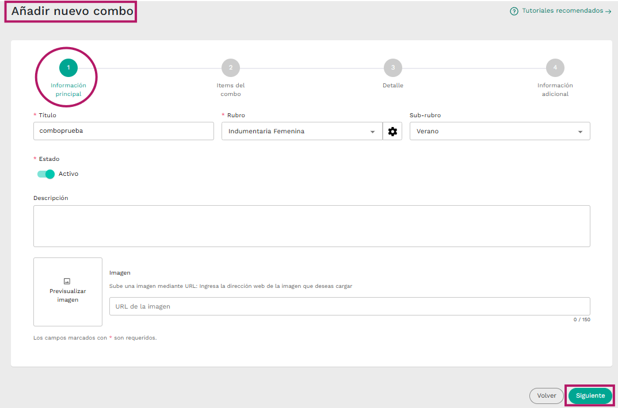
Task: Click the Volver button
Action: pos(546,396)
